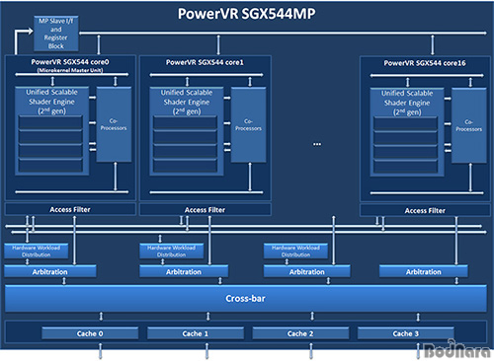Viewport: 494px width, 361px height.
Task: Select the Cross-bar block
Action: pyautogui.click(x=246, y=299)
